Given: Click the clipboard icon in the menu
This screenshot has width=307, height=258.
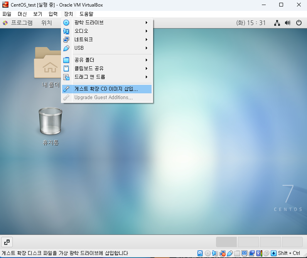Looking at the screenshot, I should 66,69.
